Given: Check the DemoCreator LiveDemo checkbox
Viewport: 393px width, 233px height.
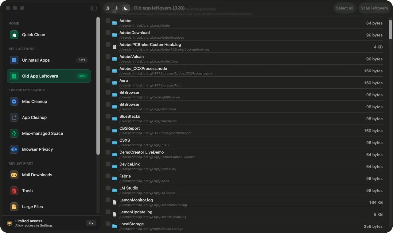Looking at the screenshot, I should pyautogui.click(x=108, y=152).
